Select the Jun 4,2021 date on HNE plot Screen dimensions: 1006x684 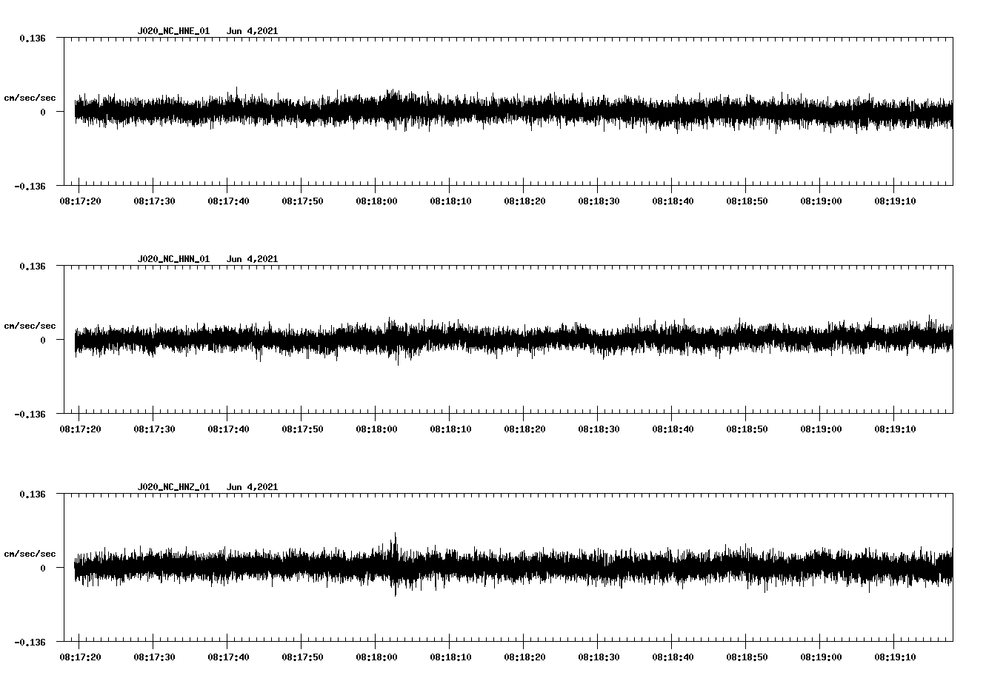click(x=252, y=31)
